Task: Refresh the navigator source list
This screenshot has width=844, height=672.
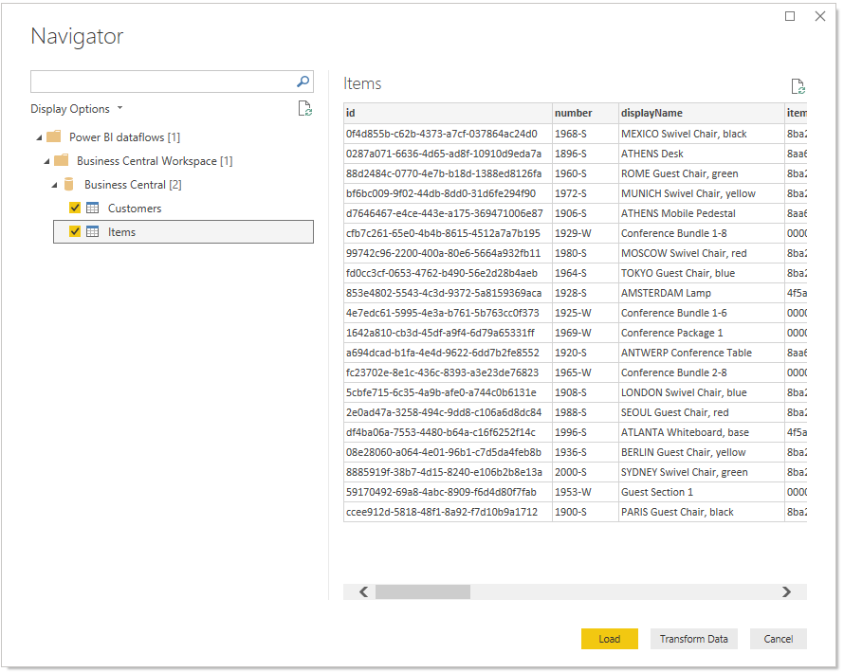Action: click(x=304, y=108)
